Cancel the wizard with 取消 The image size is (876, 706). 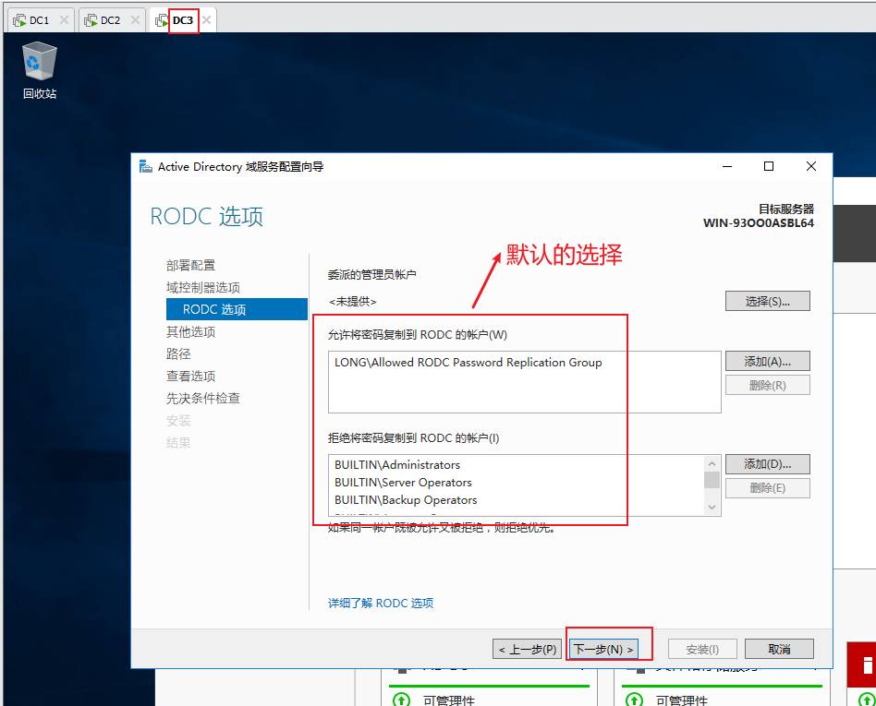[779, 649]
